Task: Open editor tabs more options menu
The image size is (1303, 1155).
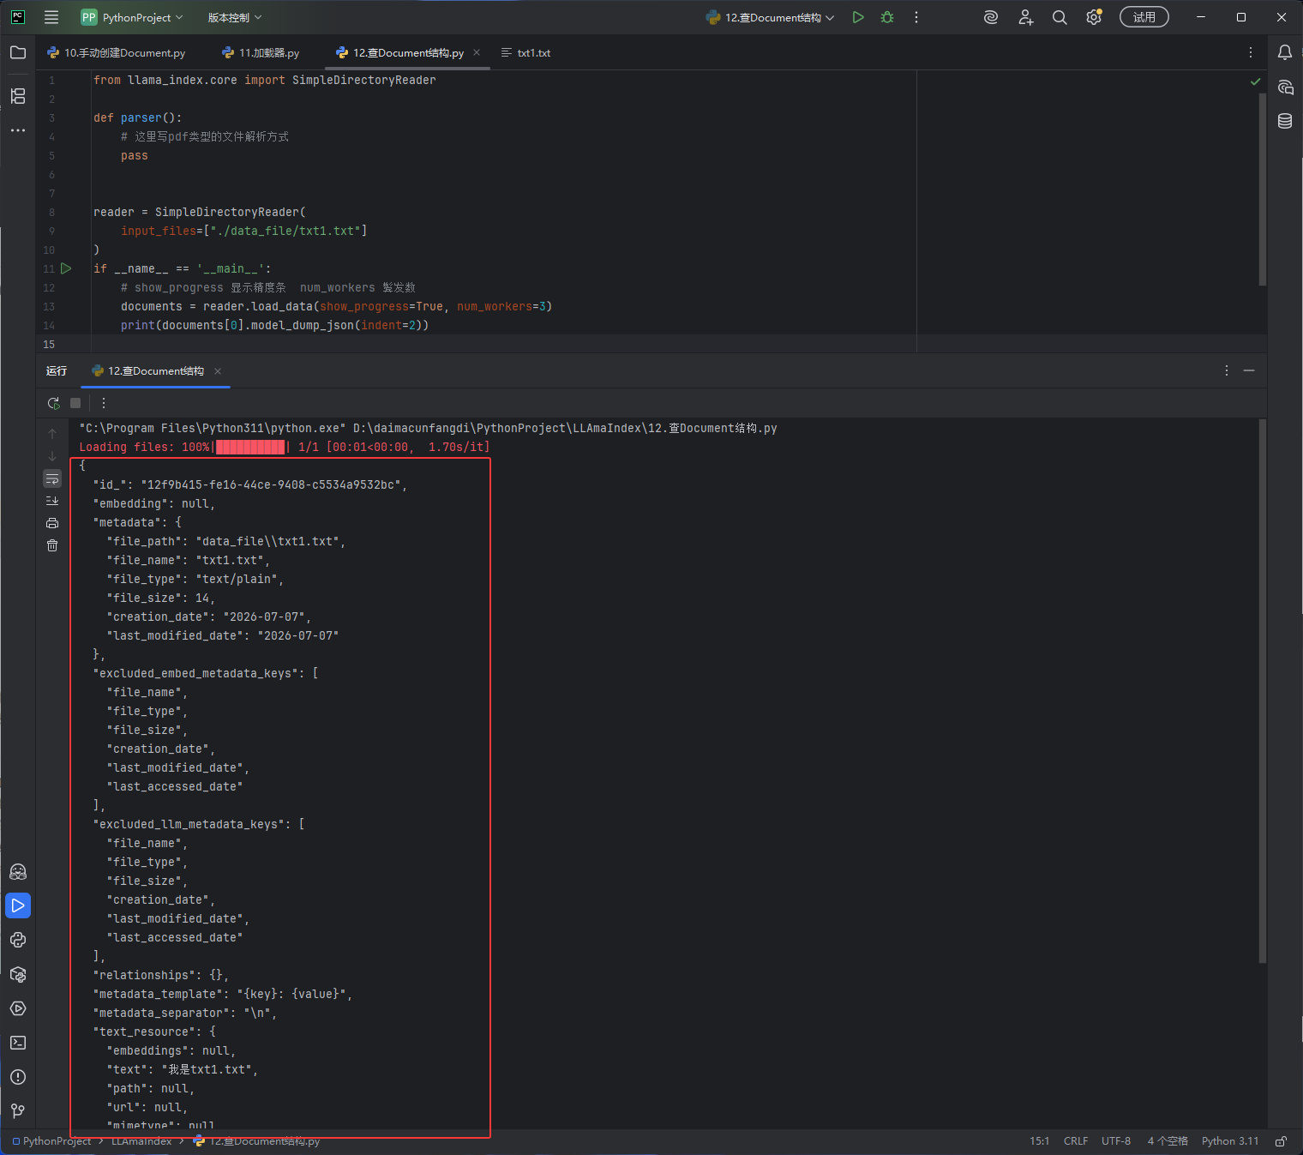Action: (x=1251, y=52)
